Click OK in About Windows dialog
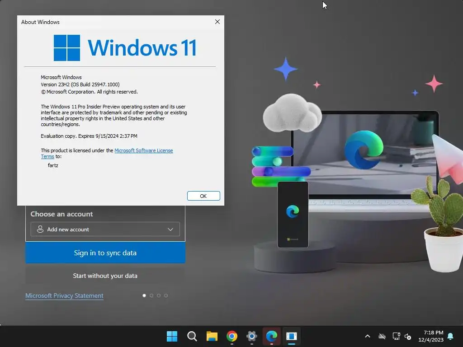Image resolution: width=463 pixels, height=347 pixels. (203, 196)
